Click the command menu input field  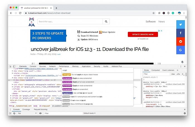tap(97, 70)
